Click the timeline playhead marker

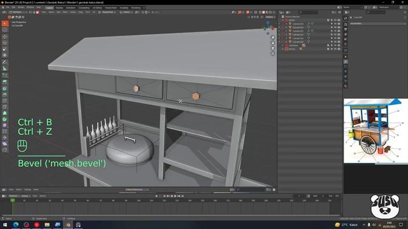pyautogui.click(x=13, y=200)
